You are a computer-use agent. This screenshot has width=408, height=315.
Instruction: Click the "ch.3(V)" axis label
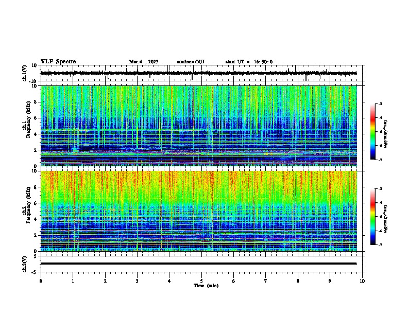tap(25, 264)
